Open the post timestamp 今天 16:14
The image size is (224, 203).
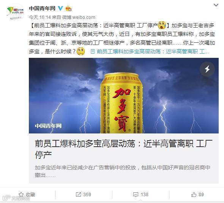tap(40, 17)
